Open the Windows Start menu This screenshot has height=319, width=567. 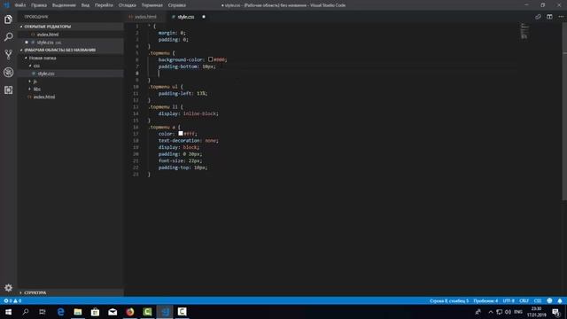(8, 312)
